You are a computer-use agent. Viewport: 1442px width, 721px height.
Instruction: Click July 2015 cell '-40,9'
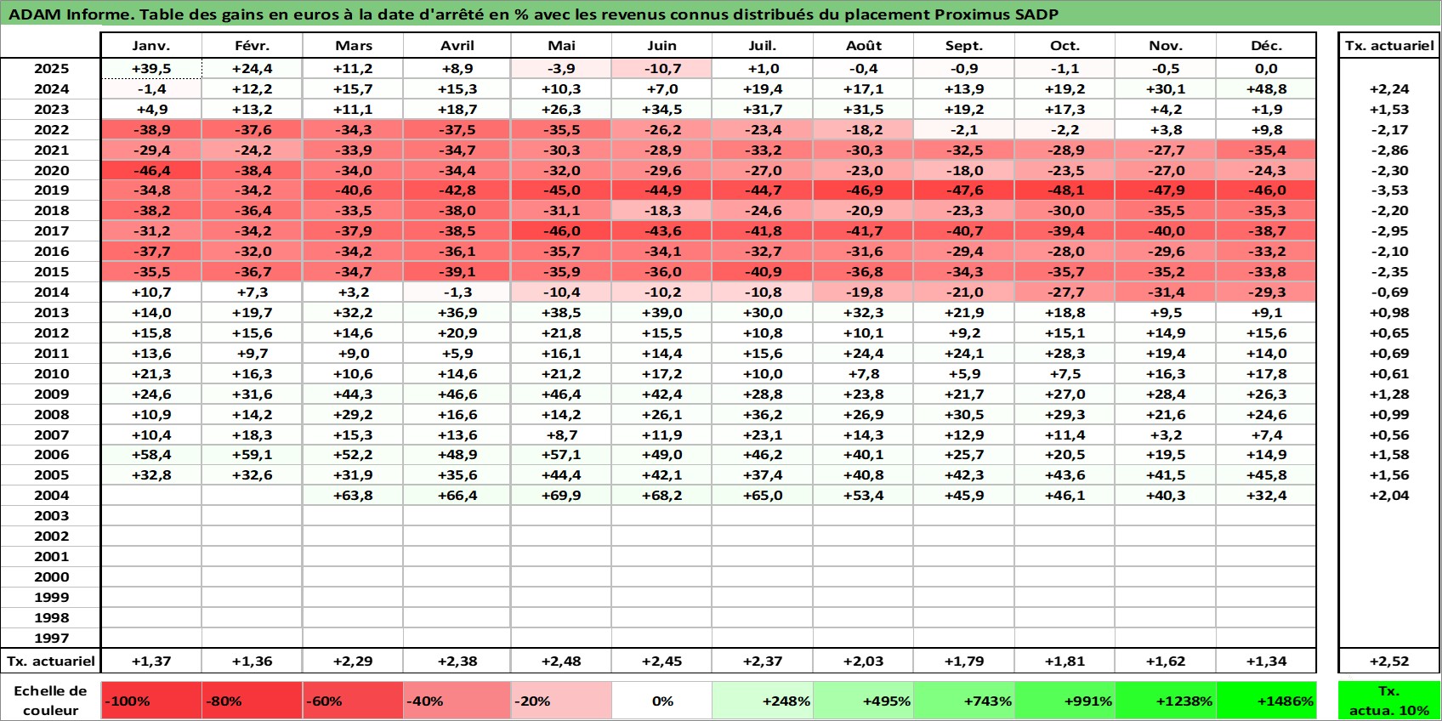click(763, 272)
